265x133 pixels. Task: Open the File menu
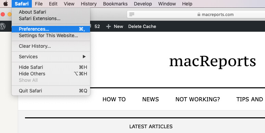(39, 4)
